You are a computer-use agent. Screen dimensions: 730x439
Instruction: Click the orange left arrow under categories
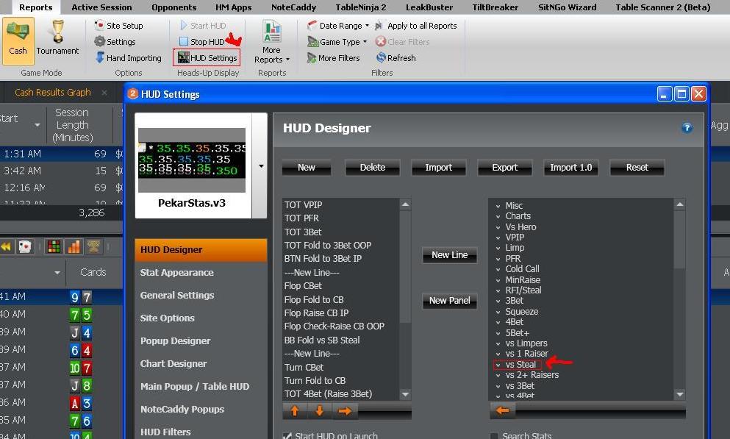503,411
